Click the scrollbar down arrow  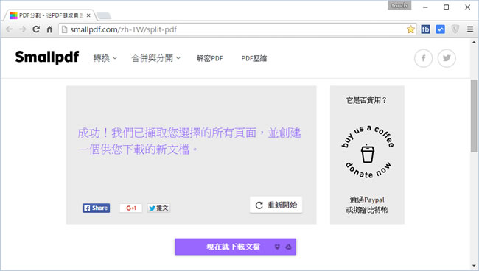point(474,266)
